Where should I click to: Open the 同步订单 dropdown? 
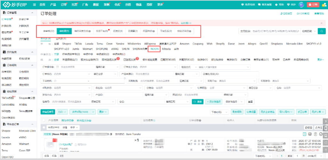318,112
